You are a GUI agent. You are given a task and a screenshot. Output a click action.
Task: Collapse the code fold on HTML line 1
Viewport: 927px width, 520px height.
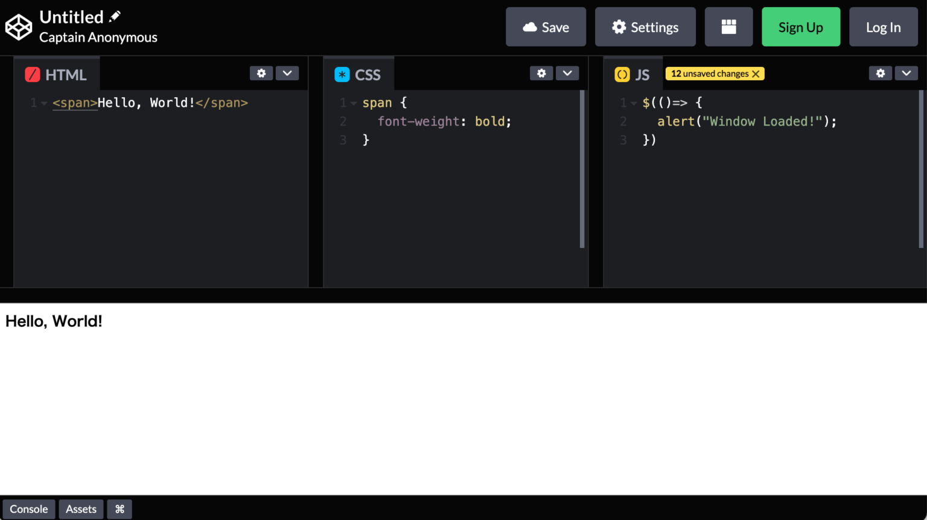click(43, 103)
